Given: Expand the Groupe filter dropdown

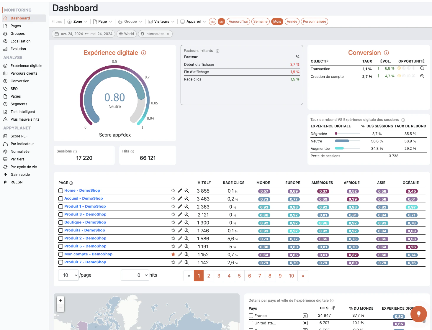Looking at the screenshot, I should [x=130, y=22].
